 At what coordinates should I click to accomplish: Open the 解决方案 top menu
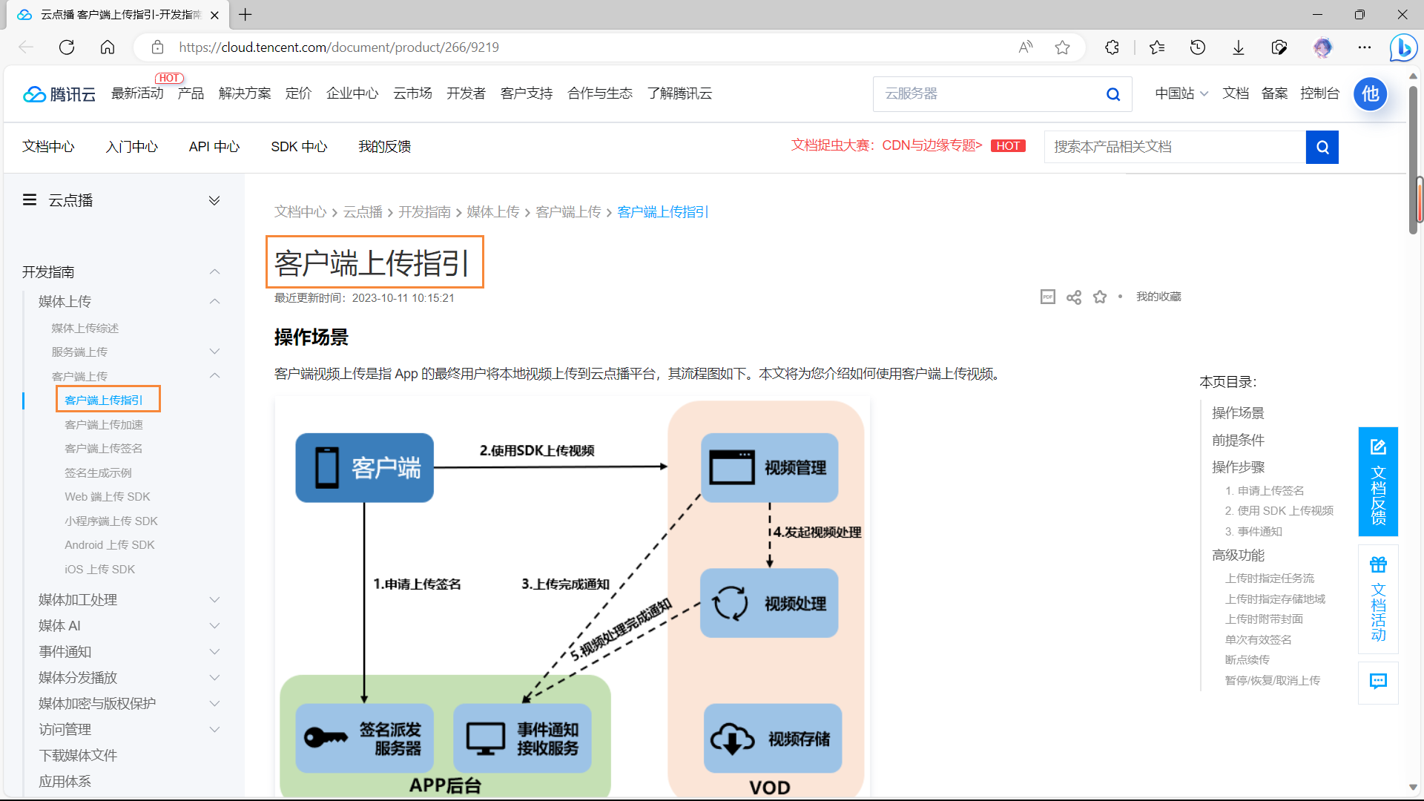245,93
